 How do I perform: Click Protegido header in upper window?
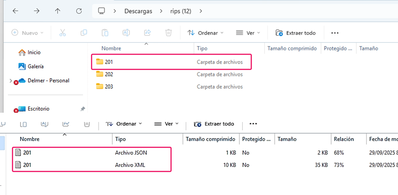pos(338,48)
